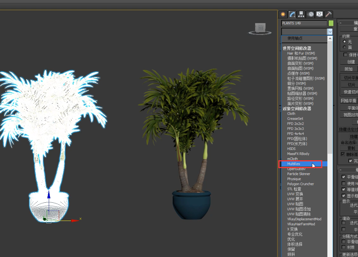Open the modifier list dropdown arrow
The width and height of the screenshot is (358, 257).
[x=330, y=31]
